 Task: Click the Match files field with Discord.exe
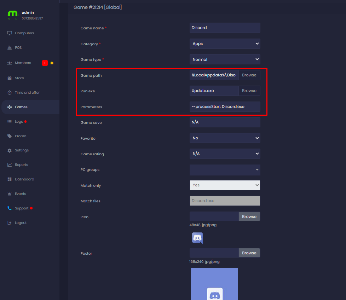coord(225,201)
